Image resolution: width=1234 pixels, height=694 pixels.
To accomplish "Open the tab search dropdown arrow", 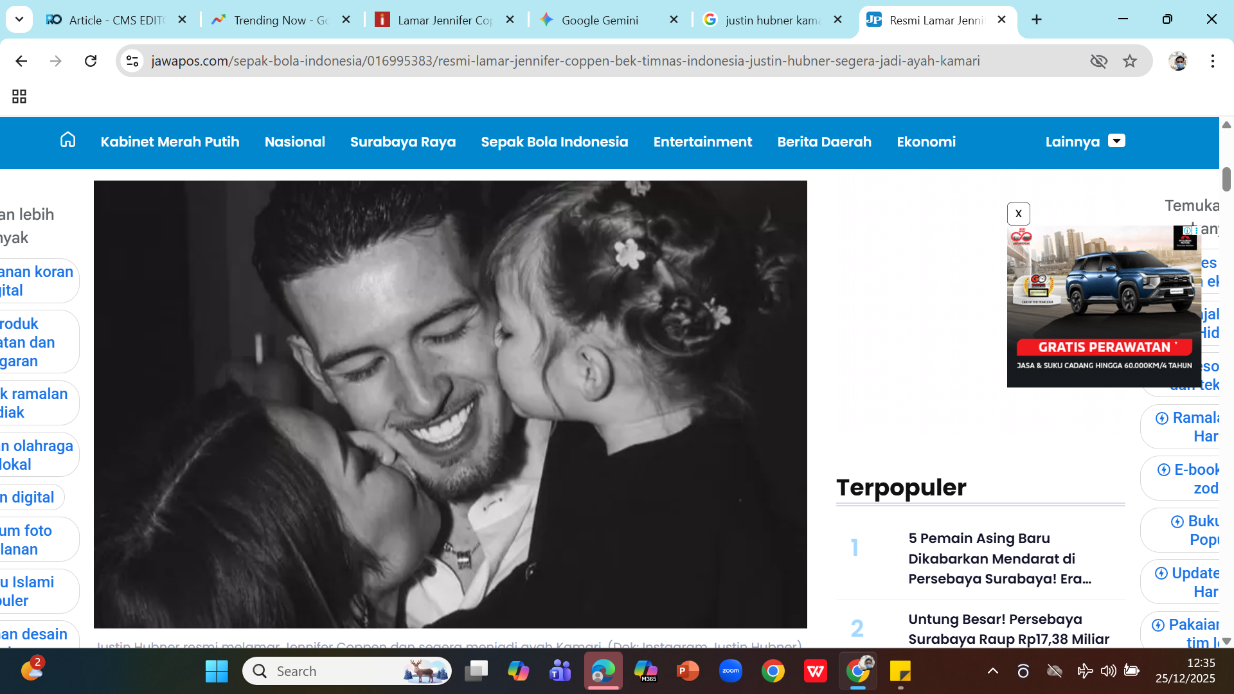I will tap(19, 19).
